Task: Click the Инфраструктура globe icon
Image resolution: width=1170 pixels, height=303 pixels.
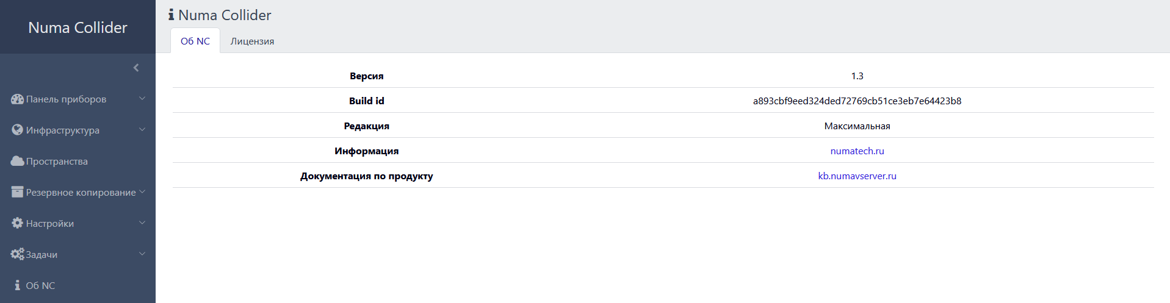Action: pyautogui.click(x=17, y=130)
